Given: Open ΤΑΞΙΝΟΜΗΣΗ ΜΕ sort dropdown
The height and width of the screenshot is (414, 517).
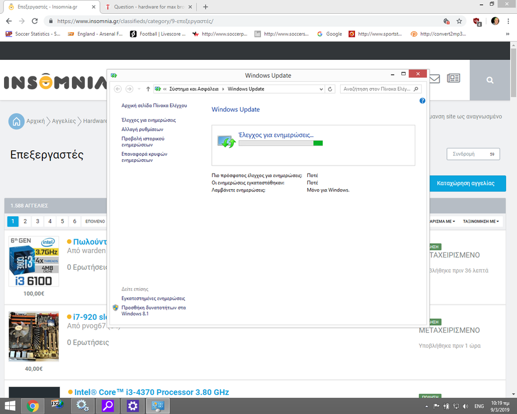Looking at the screenshot, I should (481, 221).
